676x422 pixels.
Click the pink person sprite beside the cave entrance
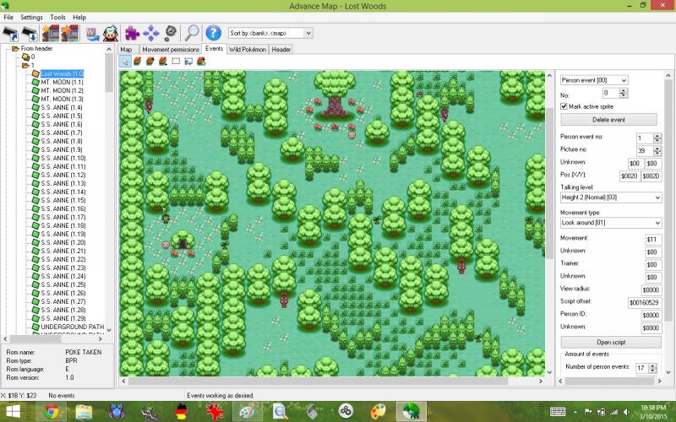(x=166, y=246)
